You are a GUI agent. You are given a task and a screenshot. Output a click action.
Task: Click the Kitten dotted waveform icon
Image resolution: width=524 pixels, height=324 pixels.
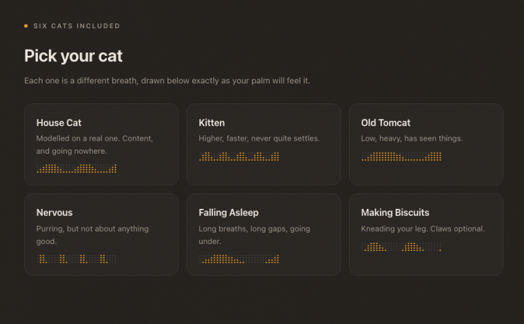tap(239, 156)
